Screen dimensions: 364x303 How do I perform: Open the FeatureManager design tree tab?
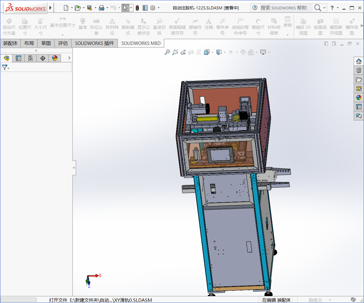tap(6, 58)
